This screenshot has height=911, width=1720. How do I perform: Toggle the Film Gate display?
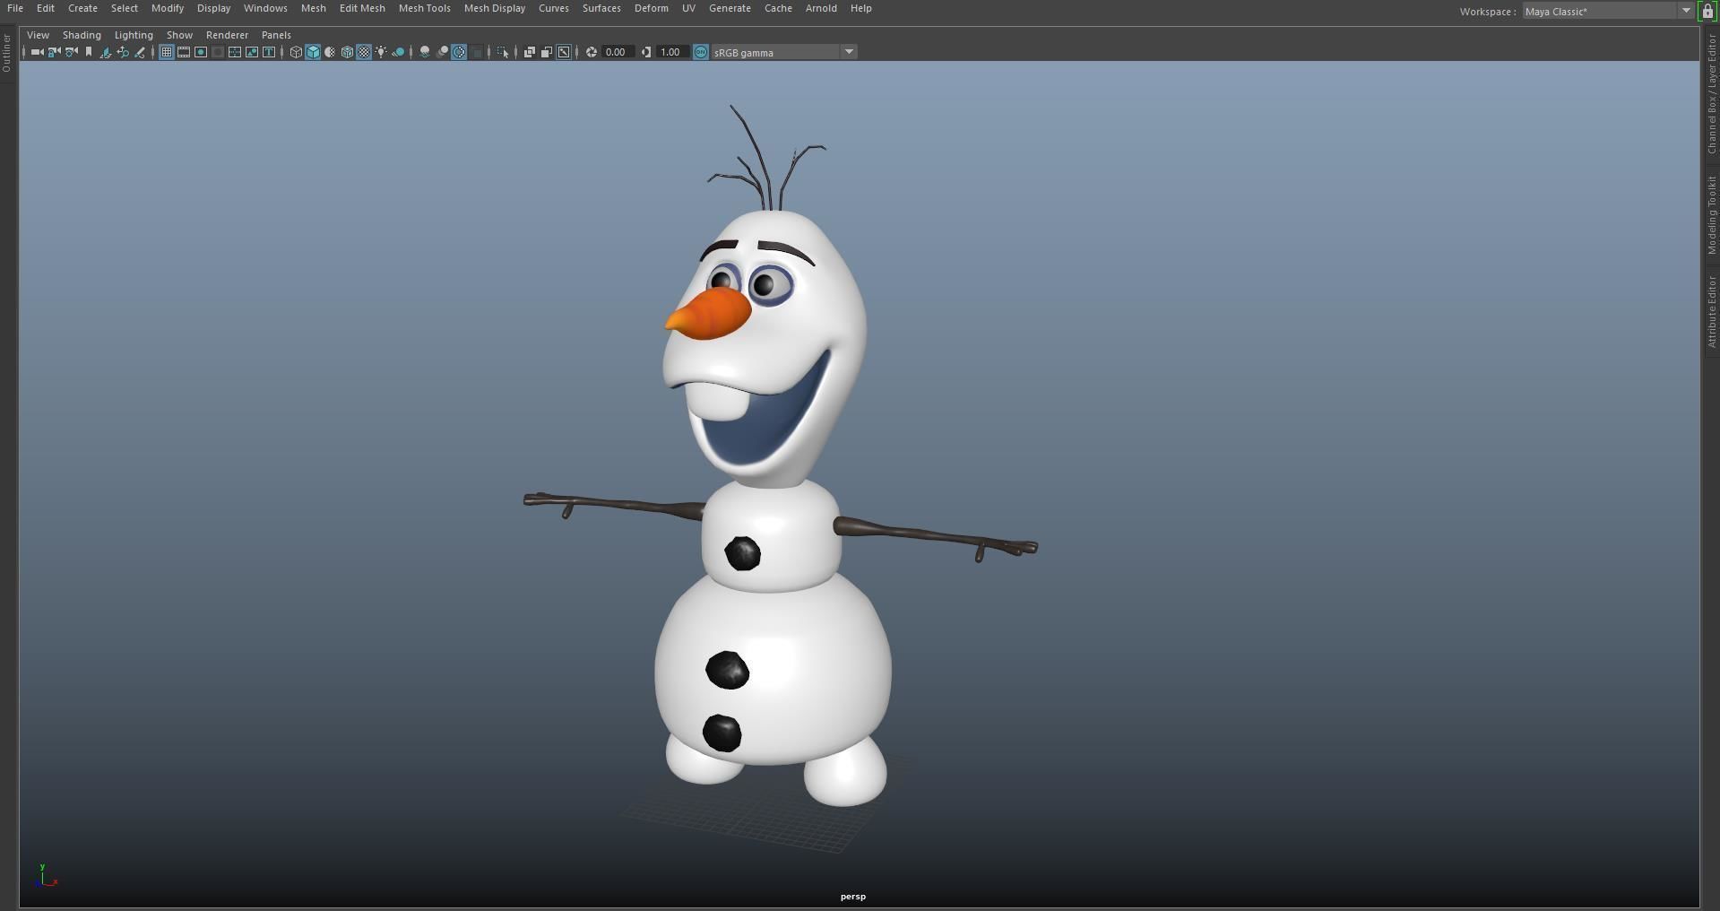pyautogui.click(x=184, y=52)
